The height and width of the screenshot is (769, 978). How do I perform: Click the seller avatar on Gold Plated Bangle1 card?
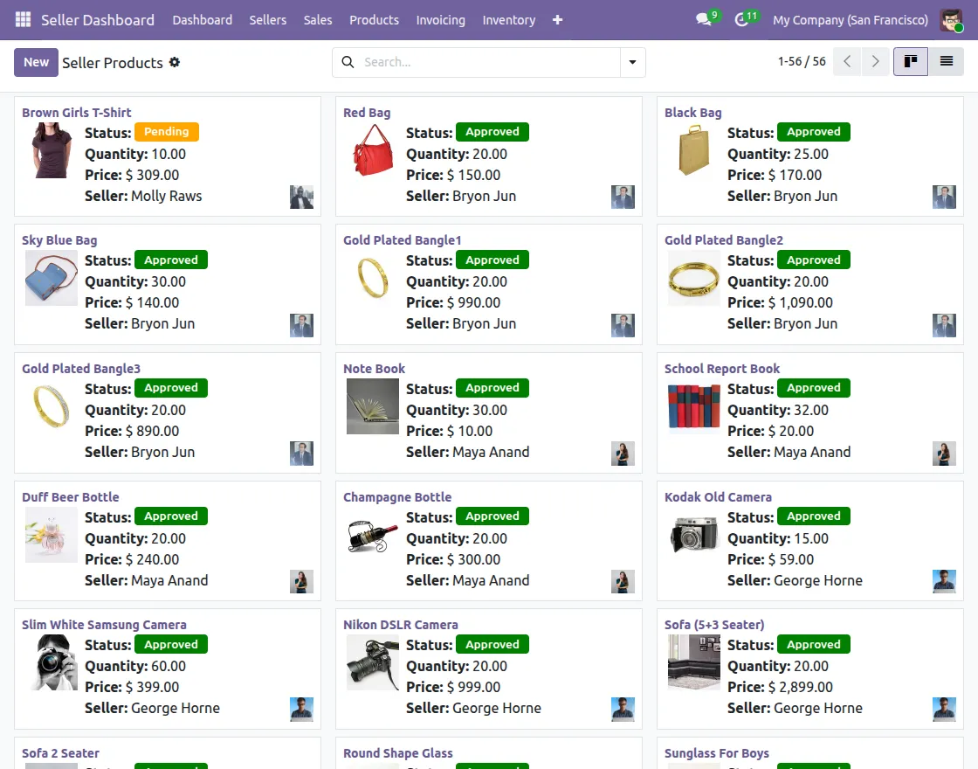623,325
